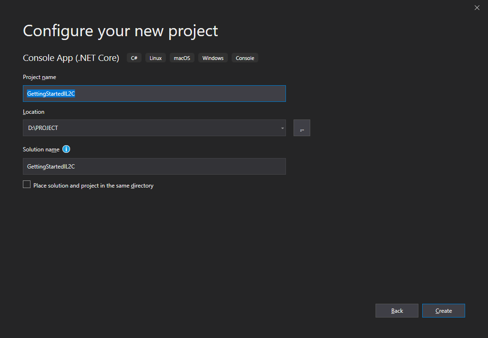This screenshot has width=488, height=338.
Task: Click the Project name label
Action: 40,77
